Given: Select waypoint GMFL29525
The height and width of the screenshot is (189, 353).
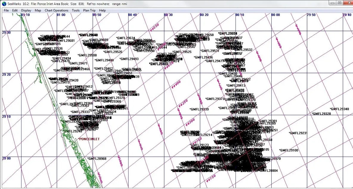Looking at the screenshot, I should [182, 52].
